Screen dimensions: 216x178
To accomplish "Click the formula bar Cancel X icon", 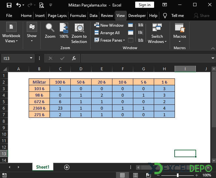I will tap(50, 58).
